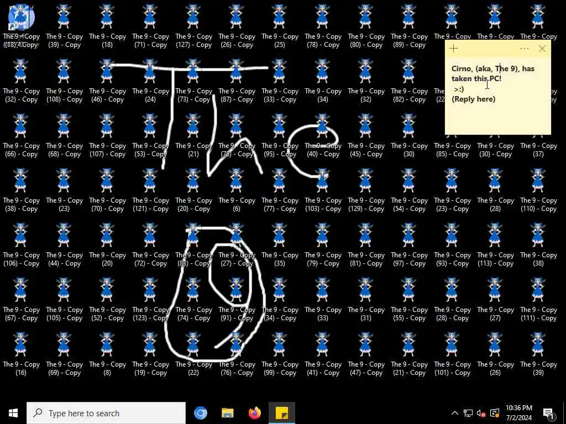Select 'The 9 - Copy (70) - Copy' desktop file
Screen dimensions: 566x424
(107, 190)
